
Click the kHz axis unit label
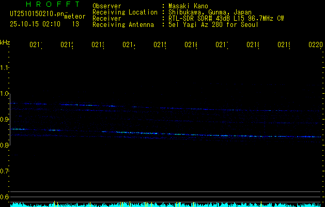pyautogui.click(x=5, y=42)
